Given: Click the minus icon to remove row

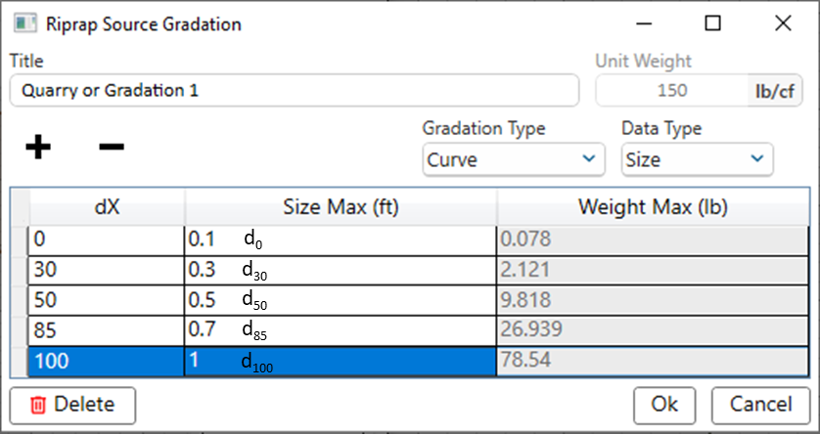Looking at the screenshot, I should tap(111, 147).
